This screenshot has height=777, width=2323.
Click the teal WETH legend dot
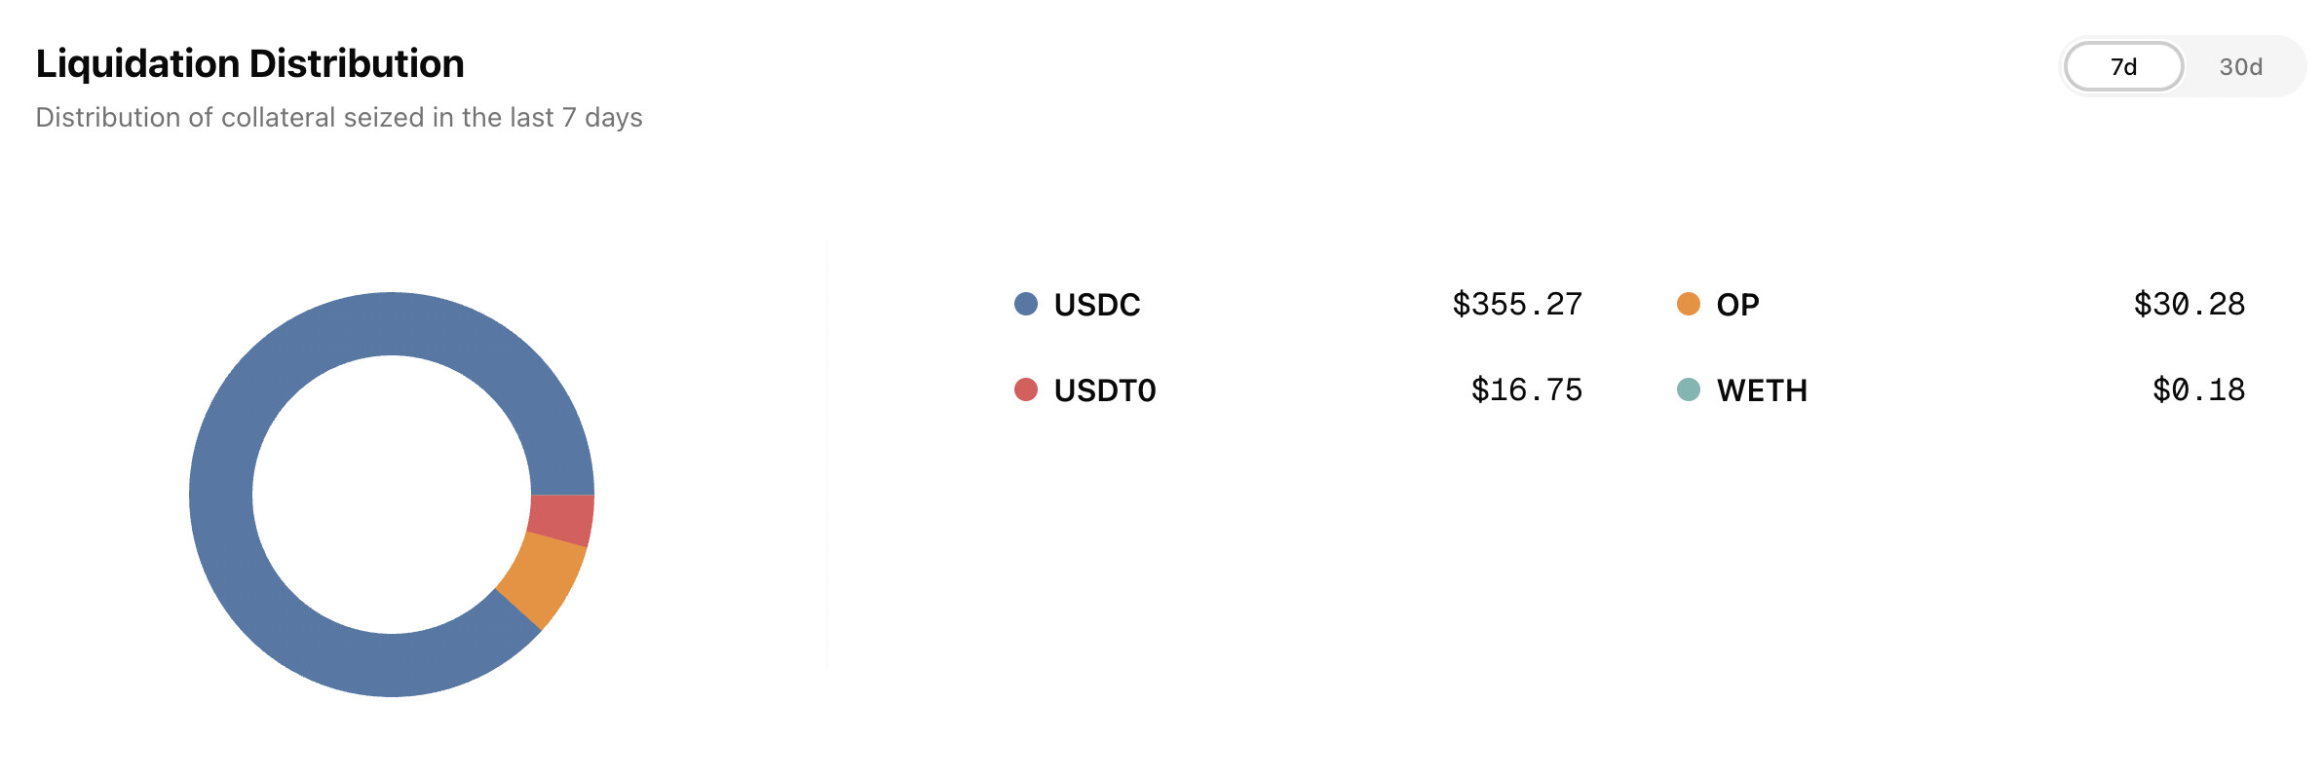(1689, 389)
